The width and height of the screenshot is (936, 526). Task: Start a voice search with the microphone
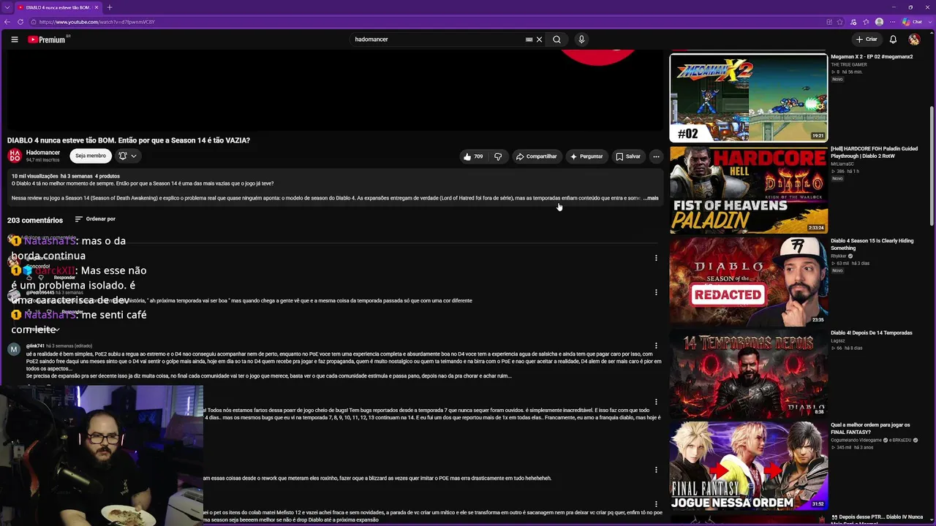[x=581, y=39]
